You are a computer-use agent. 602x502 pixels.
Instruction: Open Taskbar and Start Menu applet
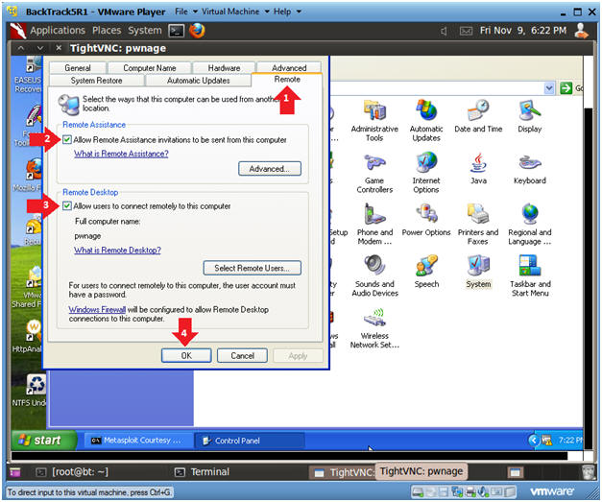(529, 275)
